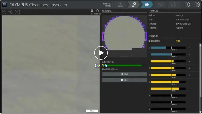Screen dimensions: 202x114
Task: Click the zoom in magnifier icon
Action: point(10,12)
